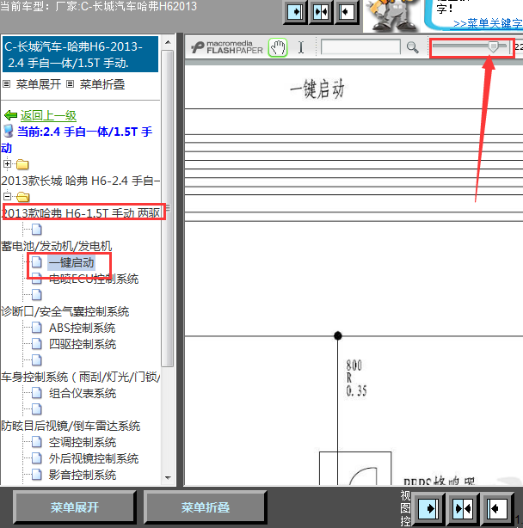Open 防眩目后视镜/倒车雷达系统 tree item
This screenshot has width=523, height=528.
tap(71, 426)
